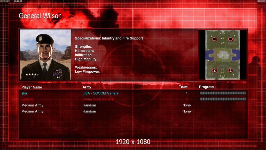Select player name ska

tap(24, 93)
